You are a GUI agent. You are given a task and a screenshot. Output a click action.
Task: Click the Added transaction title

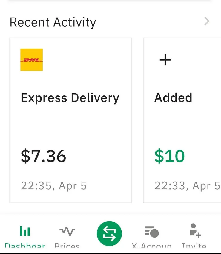[173, 98]
